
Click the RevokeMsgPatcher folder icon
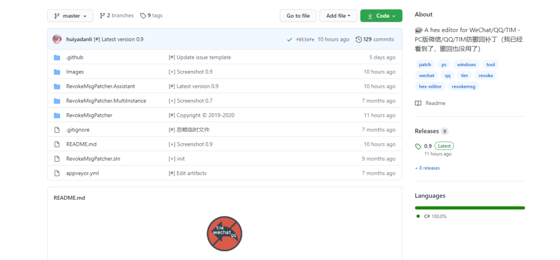[57, 115]
